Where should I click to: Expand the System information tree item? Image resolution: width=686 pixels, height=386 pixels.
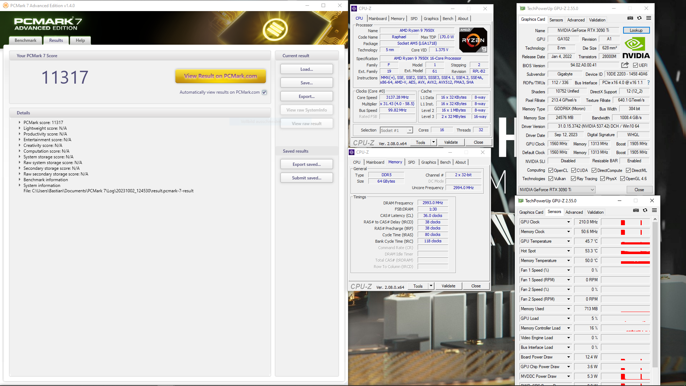coord(20,185)
